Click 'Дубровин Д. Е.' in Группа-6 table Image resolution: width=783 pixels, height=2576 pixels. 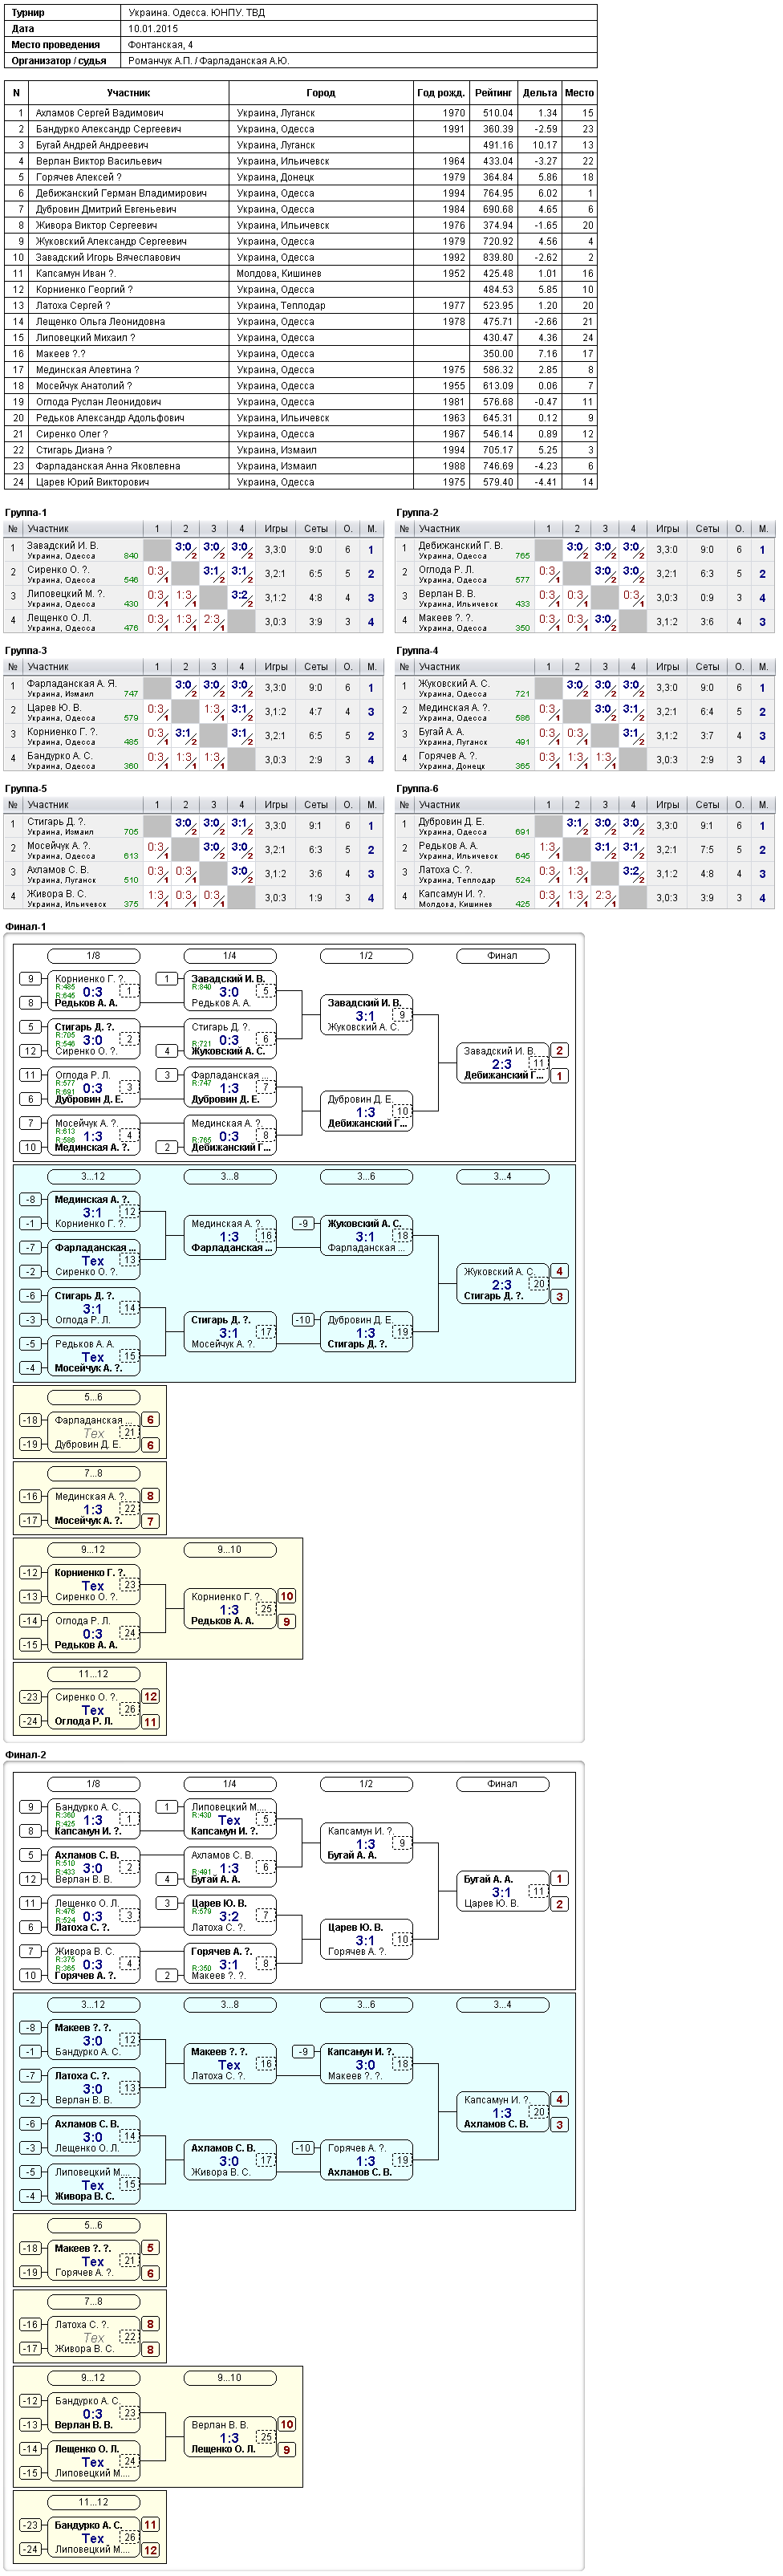[451, 822]
